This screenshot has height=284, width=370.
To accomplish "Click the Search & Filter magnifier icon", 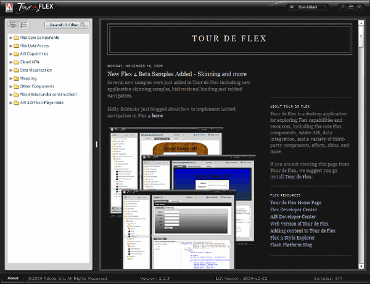I will click(x=83, y=25).
